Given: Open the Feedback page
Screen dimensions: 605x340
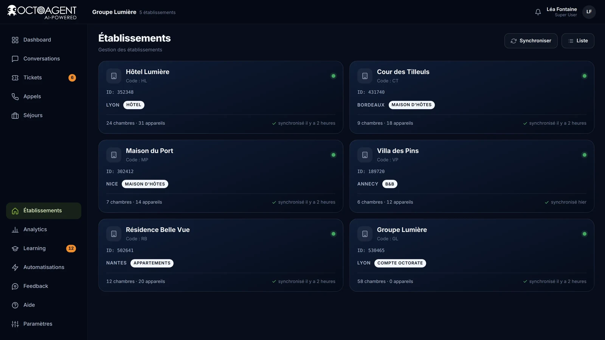Looking at the screenshot, I should coord(43,286).
